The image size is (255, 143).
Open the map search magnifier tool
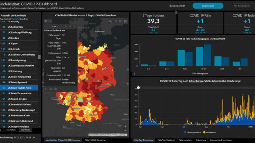tap(111, 21)
